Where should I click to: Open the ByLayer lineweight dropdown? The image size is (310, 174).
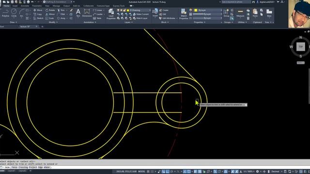click(221, 14)
